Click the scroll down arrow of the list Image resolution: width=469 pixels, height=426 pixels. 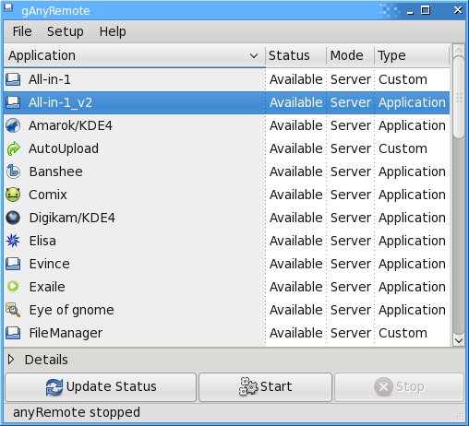(459, 340)
